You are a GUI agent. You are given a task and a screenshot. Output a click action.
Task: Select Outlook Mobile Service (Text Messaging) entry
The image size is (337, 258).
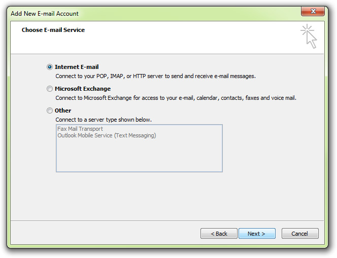[107, 135]
